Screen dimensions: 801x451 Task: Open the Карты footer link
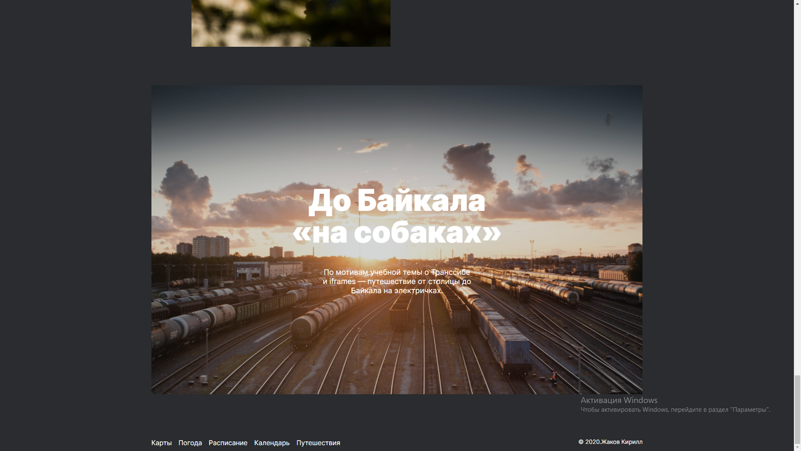161,443
